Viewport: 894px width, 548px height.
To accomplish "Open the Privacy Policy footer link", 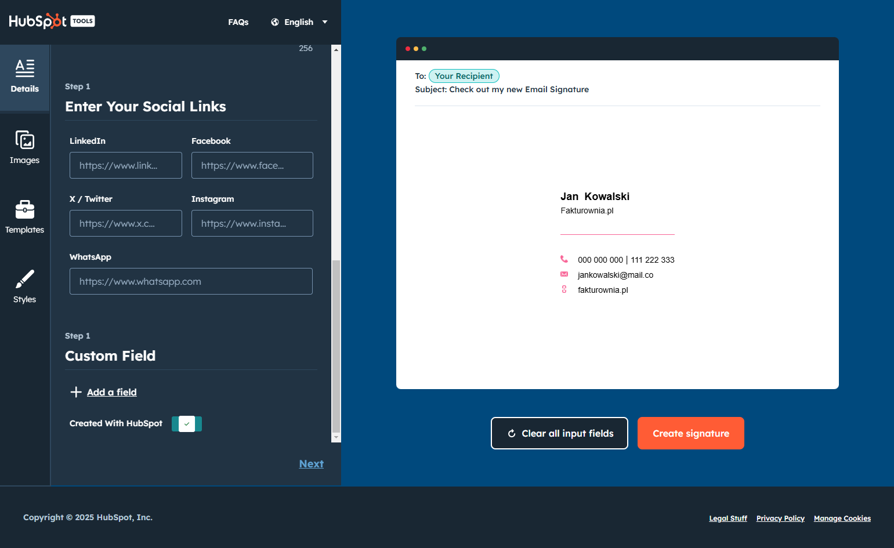I will 780,518.
